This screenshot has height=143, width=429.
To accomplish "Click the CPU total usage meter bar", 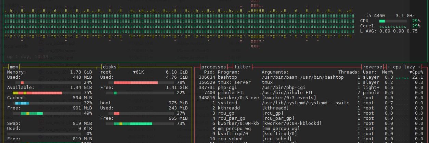I will click(x=393, y=21).
